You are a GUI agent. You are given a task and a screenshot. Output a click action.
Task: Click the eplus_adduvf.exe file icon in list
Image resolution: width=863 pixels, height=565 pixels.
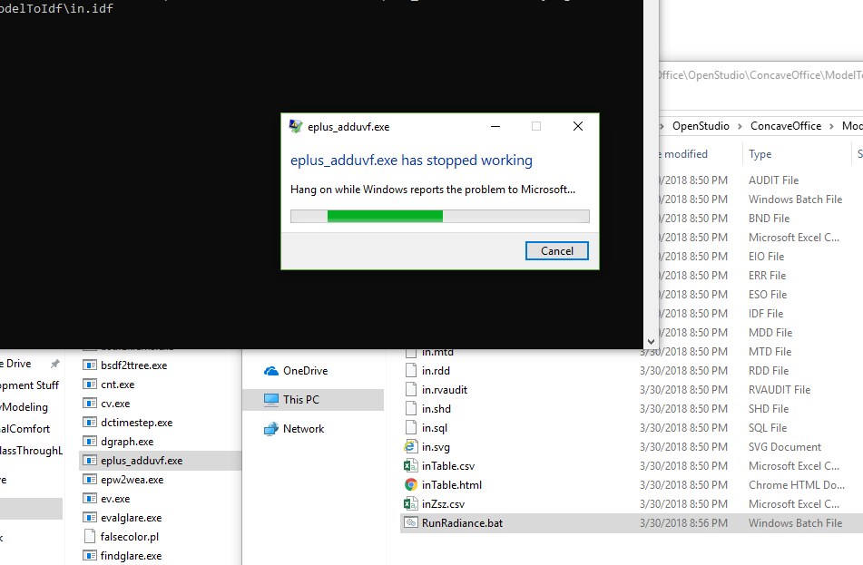click(x=90, y=461)
